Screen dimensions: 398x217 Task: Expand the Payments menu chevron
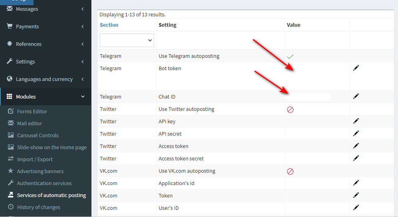coord(83,26)
